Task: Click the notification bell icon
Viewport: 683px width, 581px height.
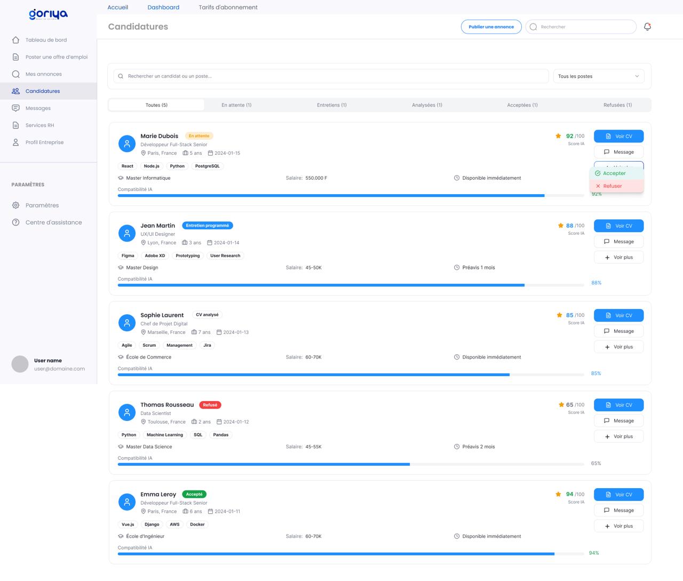Action: (x=647, y=27)
